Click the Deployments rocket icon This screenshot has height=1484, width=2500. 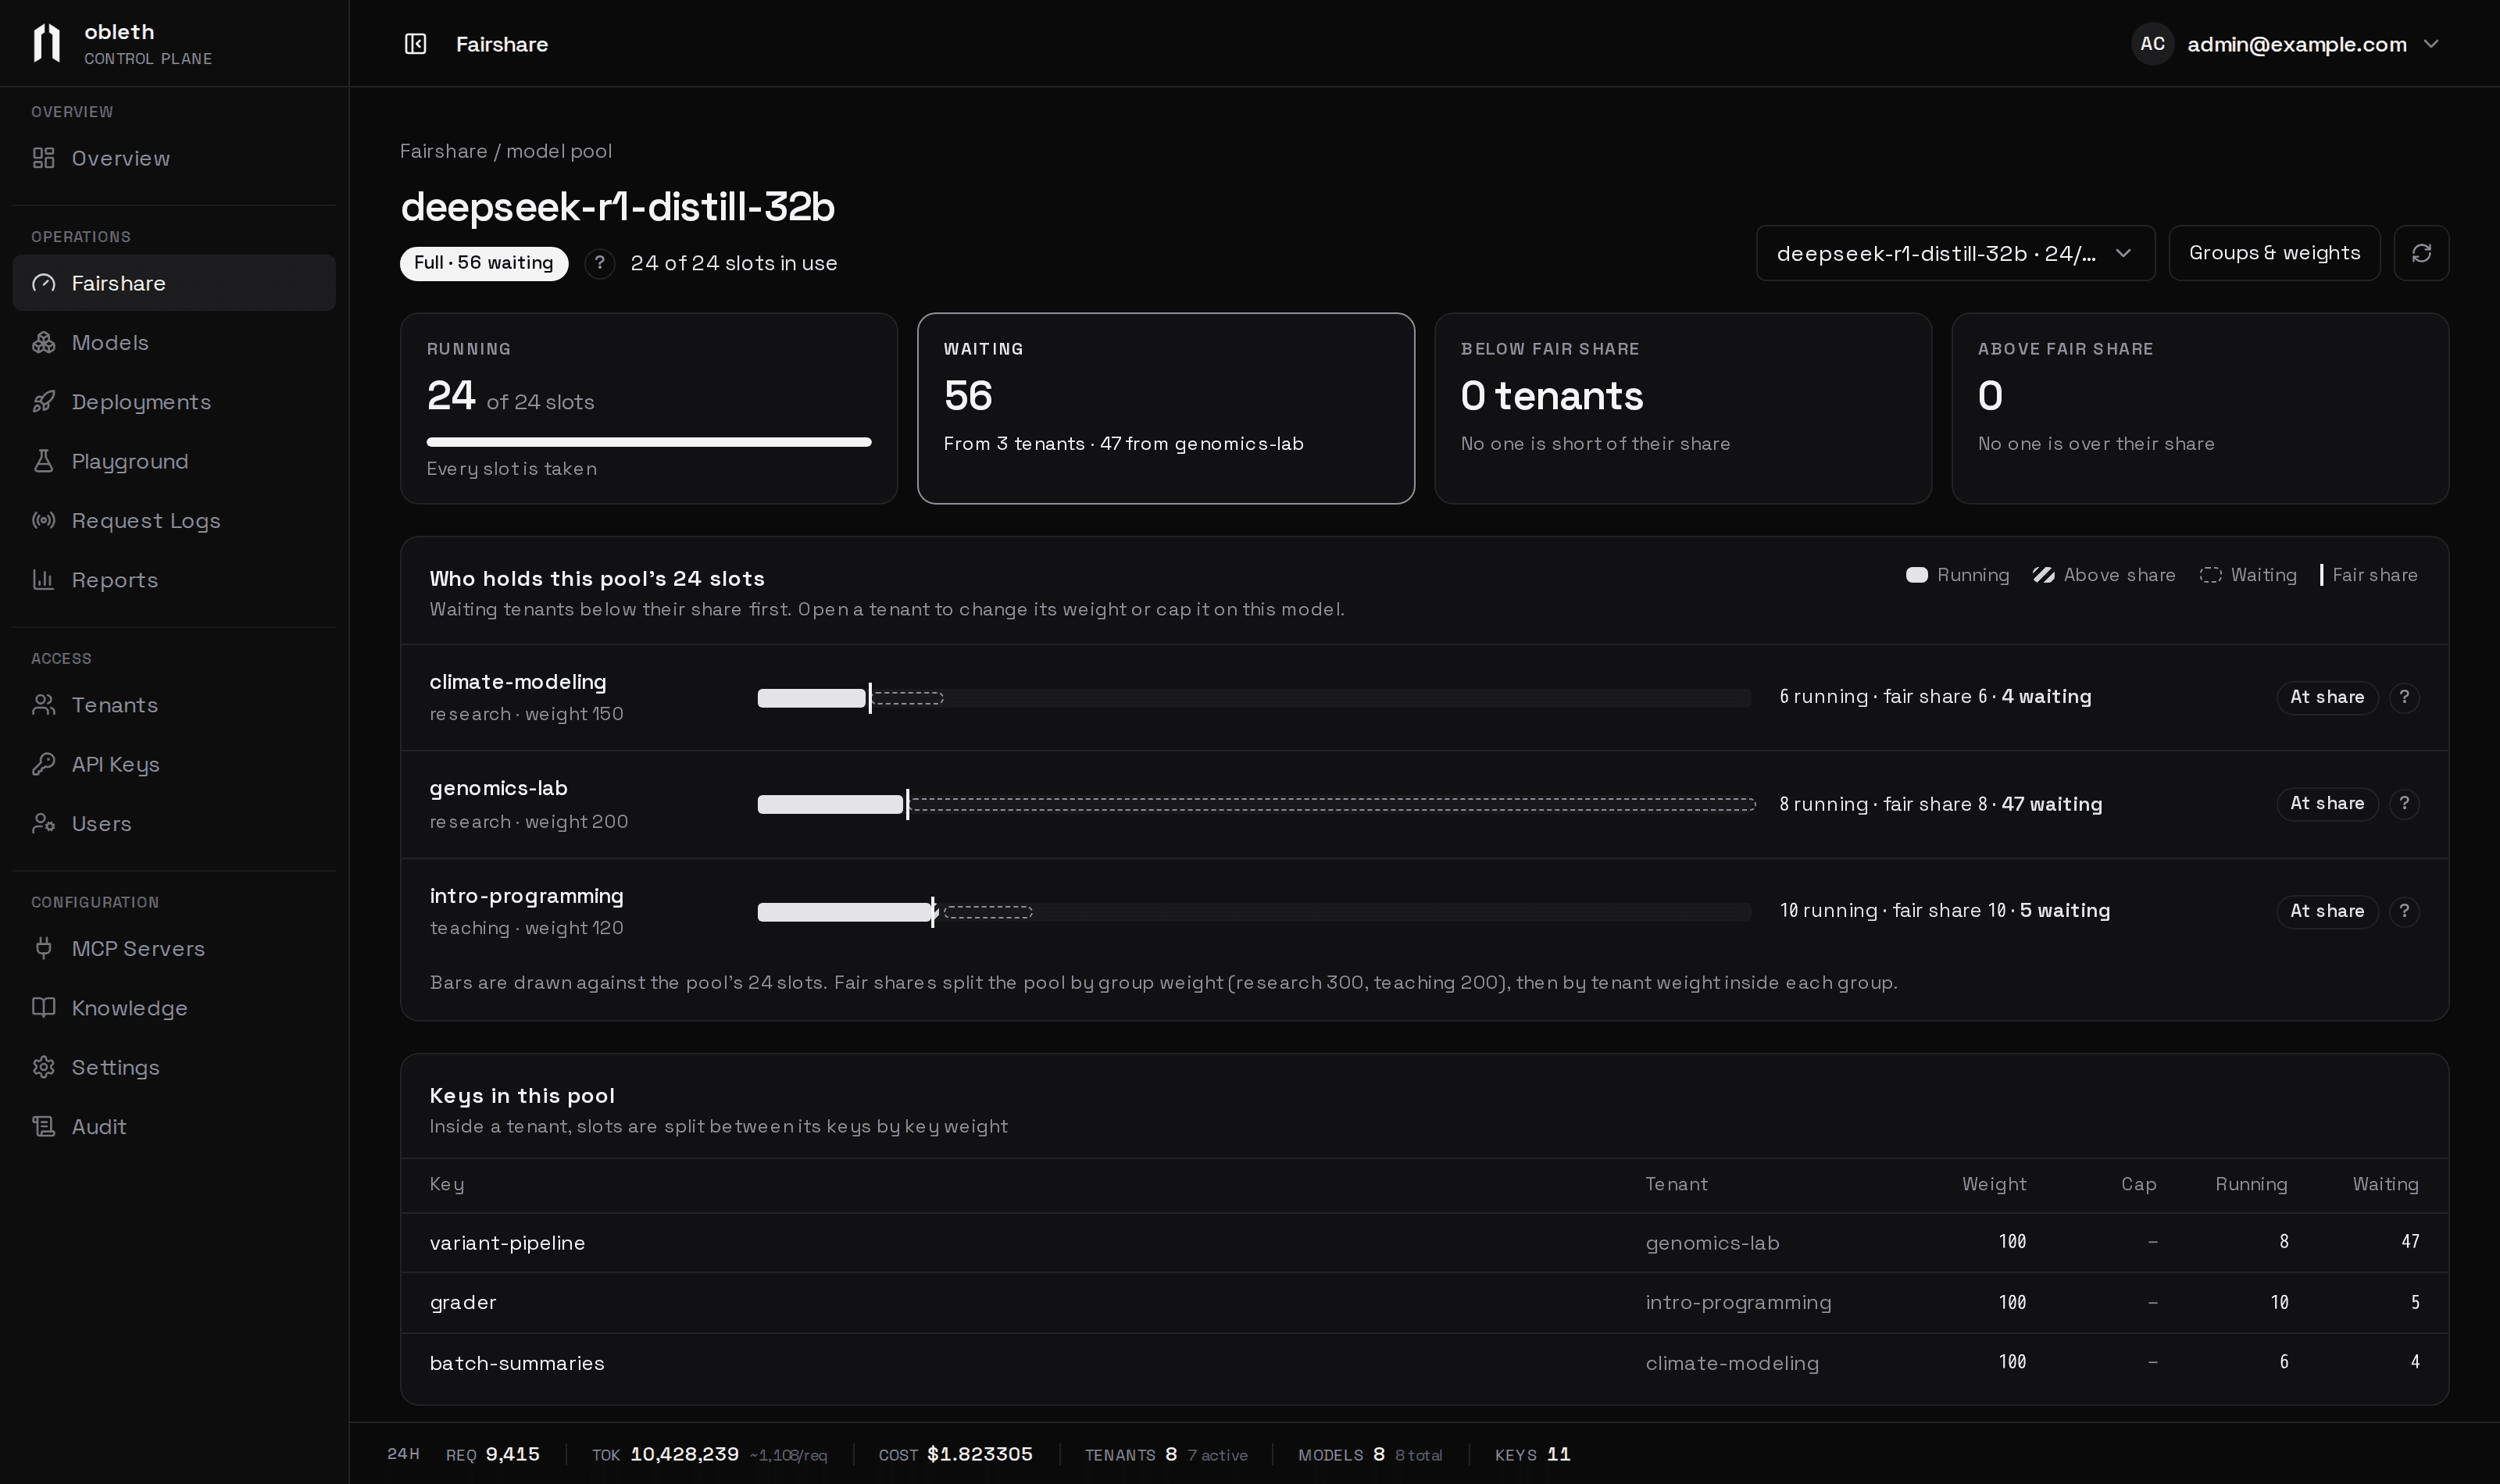coord(43,402)
